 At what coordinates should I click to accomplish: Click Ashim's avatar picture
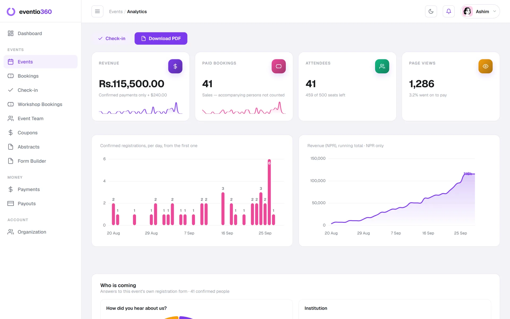[467, 11]
